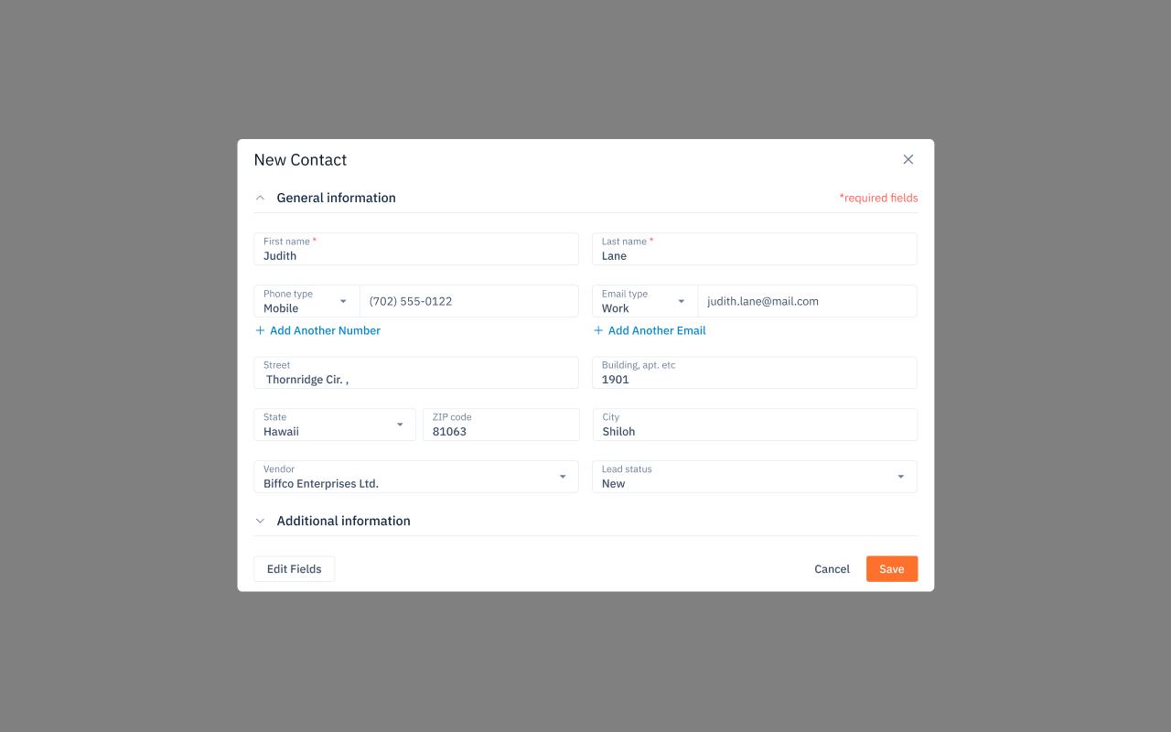Click the Add Another Email link
The width and height of the screenshot is (1171, 732).
coord(657,330)
